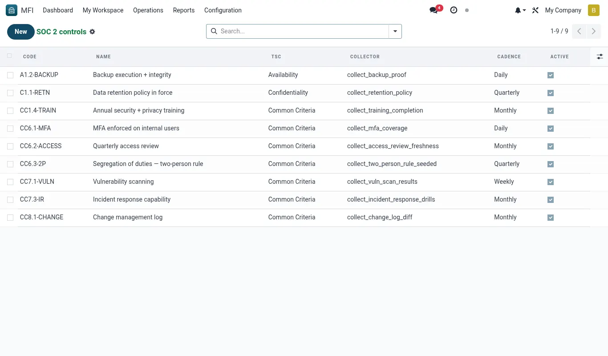Click the Search input field
This screenshot has height=356, width=608.
(x=303, y=31)
